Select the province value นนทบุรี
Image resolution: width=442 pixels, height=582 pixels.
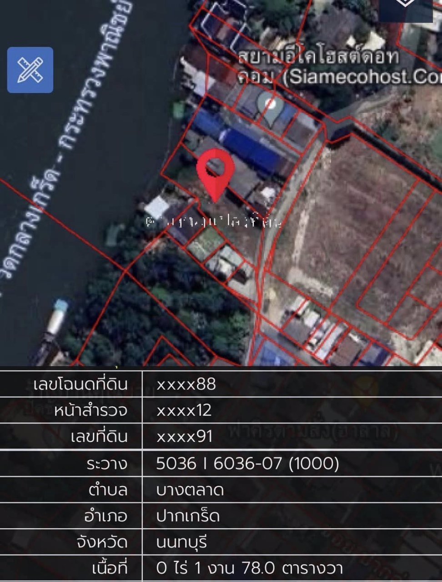coord(182,542)
